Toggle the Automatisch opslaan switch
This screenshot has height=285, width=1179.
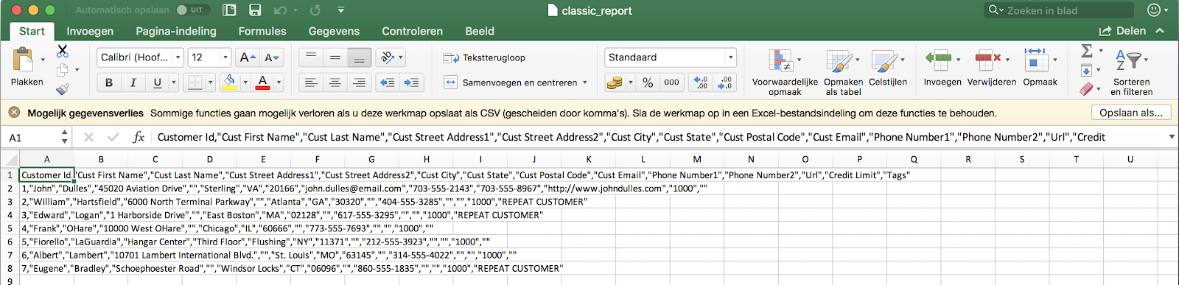[193, 10]
